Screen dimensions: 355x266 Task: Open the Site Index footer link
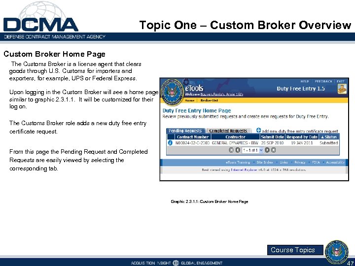click(x=265, y=163)
